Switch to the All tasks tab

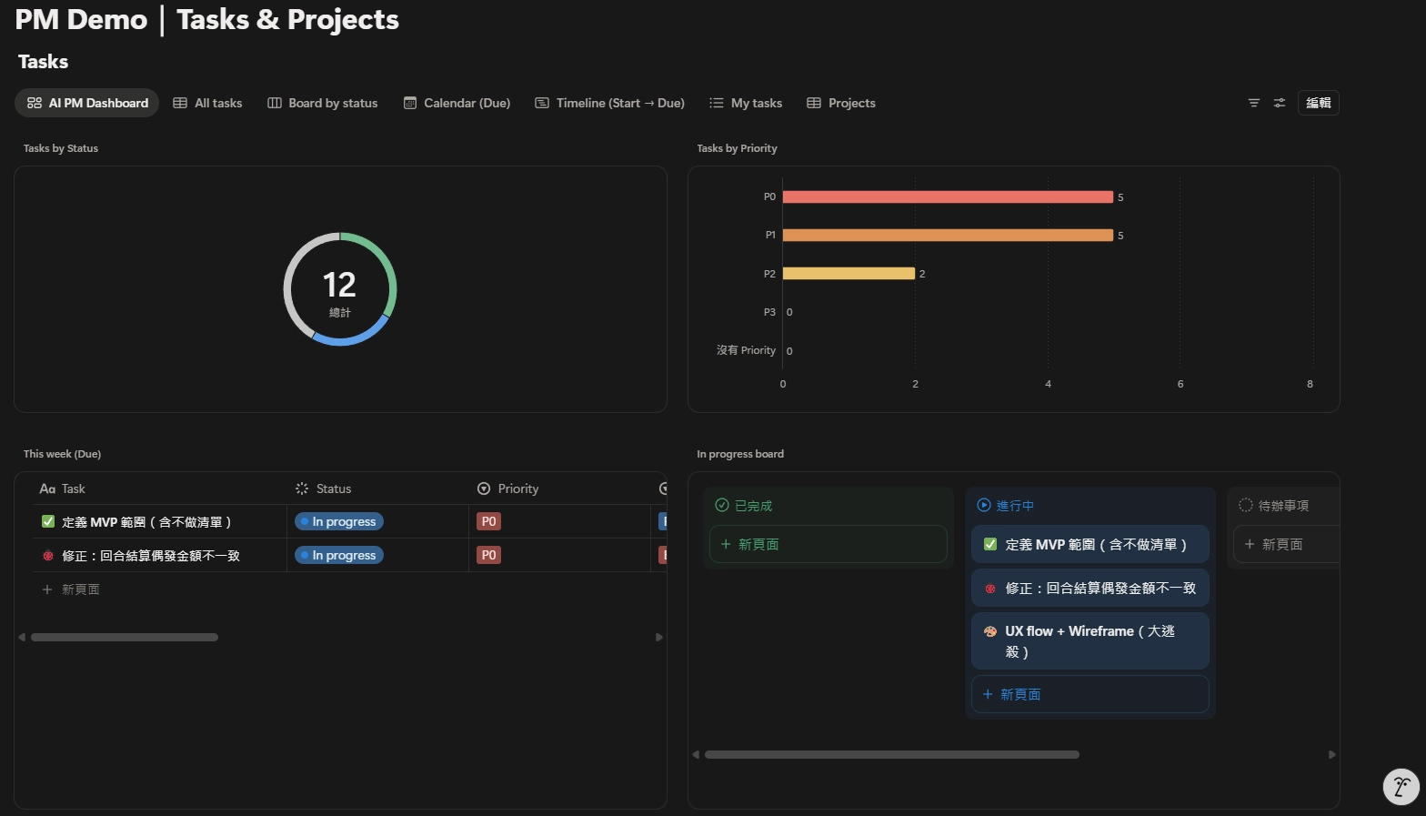coord(208,103)
